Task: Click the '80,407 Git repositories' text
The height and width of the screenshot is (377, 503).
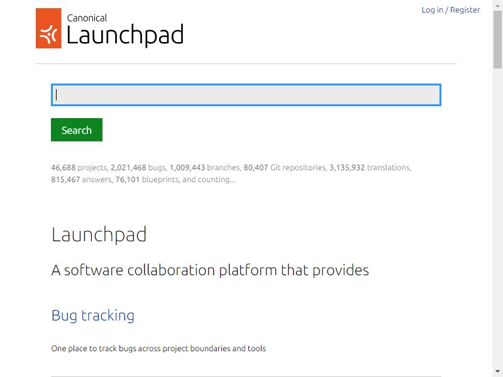Action: pyautogui.click(x=285, y=168)
